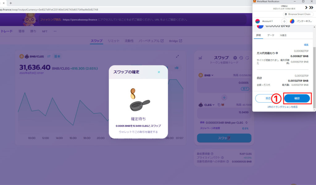The width and height of the screenshot is (316, 185).
Task: Open the NFT navigation menu
Action: (45, 31)
